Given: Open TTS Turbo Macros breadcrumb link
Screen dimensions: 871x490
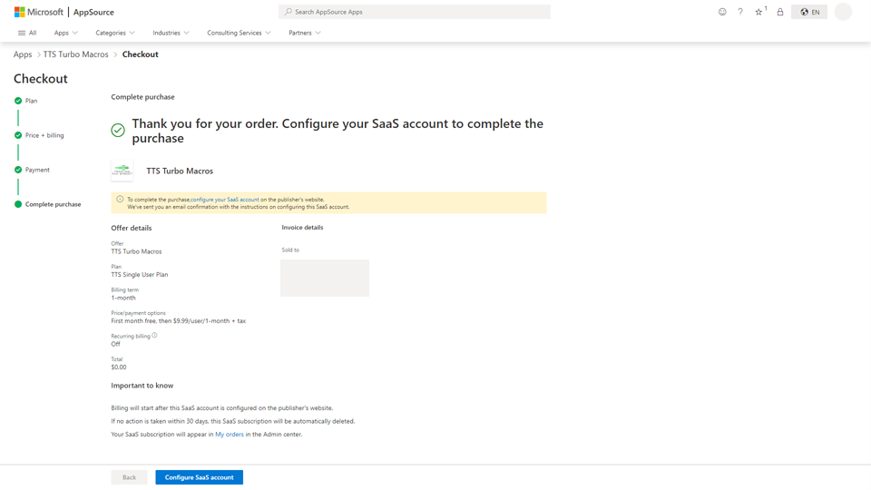Looking at the screenshot, I should [x=75, y=54].
